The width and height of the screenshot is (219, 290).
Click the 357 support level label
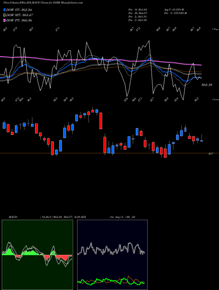click(211, 153)
